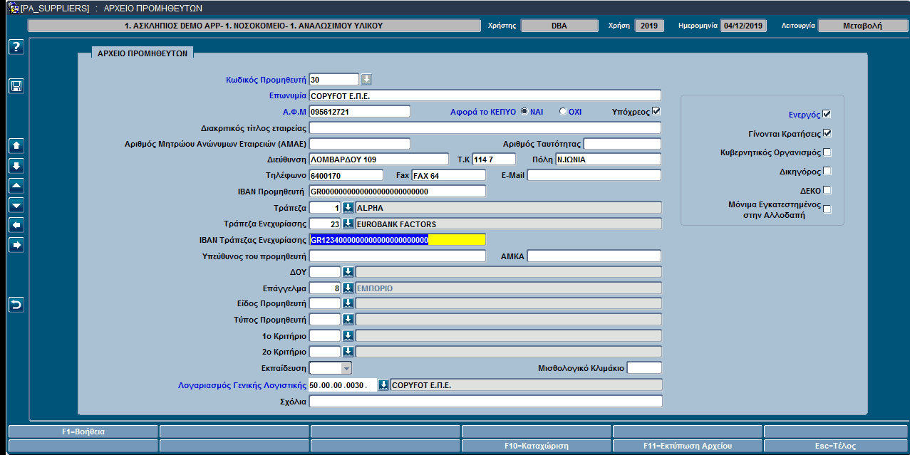The image size is (910, 455).
Task: Open the ΔΟΥ lookup arrow
Action: [348, 272]
